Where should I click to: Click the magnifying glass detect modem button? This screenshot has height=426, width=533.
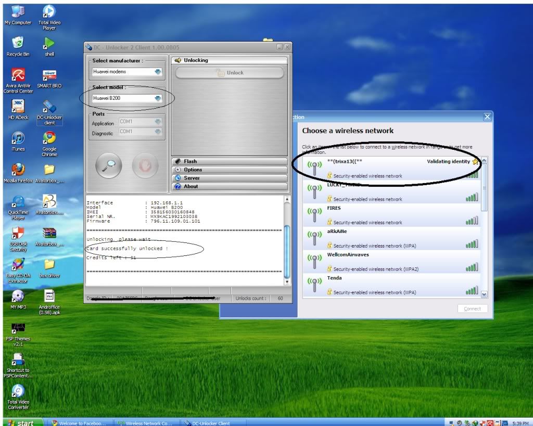pos(109,166)
